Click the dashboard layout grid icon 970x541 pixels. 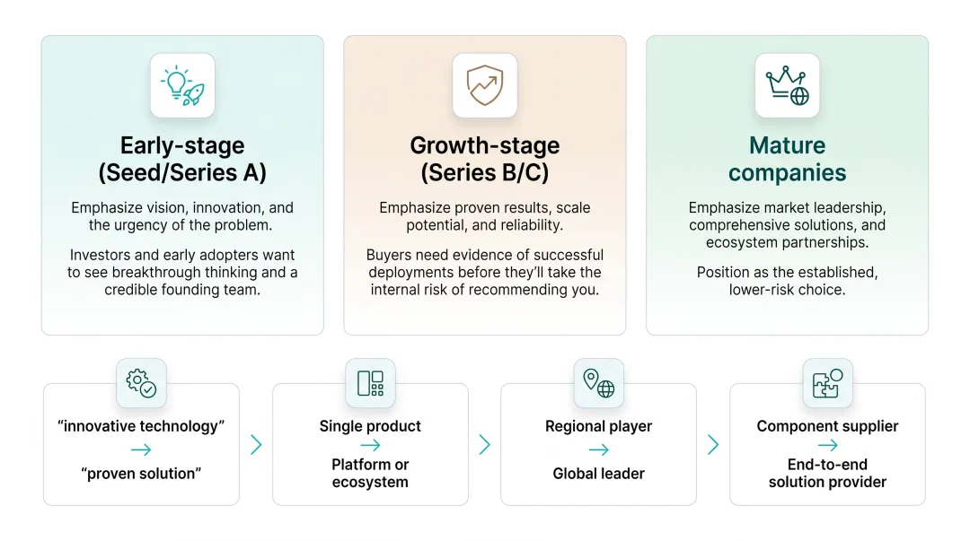pyautogui.click(x=370, y=383)
